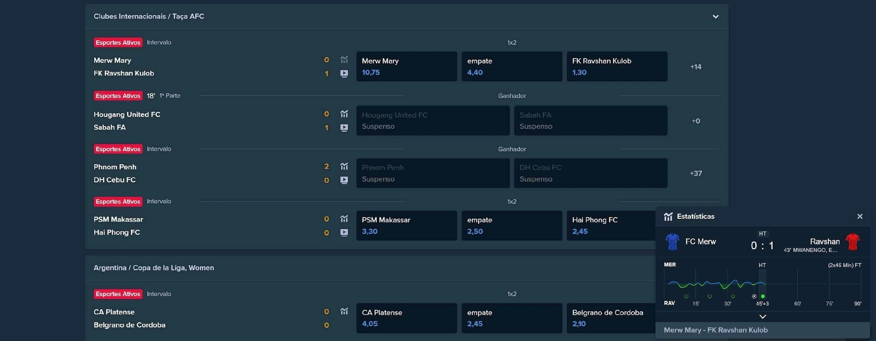Viewport: 876px width, 341px height.
Task: Open Argentina / Copa de la Liga, Women header
Action: [x=154, y=268]
